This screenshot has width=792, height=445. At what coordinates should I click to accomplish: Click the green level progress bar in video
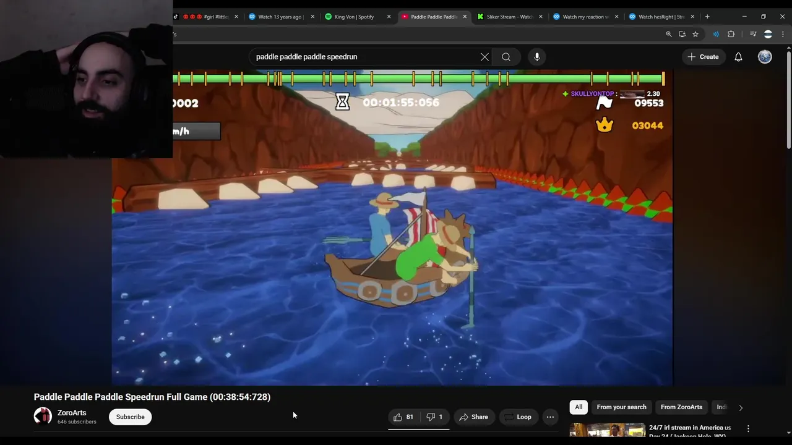(419, 78)
